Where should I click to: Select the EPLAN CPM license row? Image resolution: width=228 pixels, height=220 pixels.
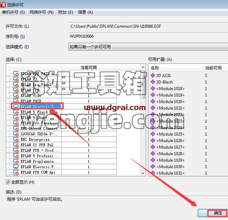click(x=61, y=90)
